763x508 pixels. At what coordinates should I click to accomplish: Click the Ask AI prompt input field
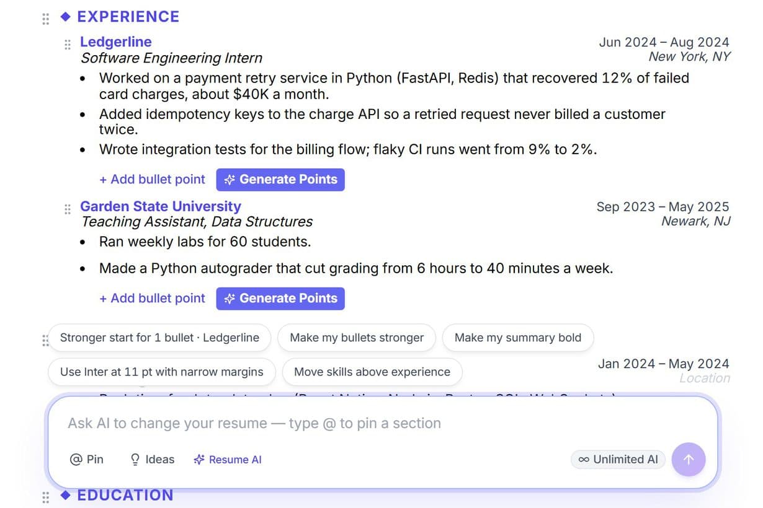tap(383, 424)
